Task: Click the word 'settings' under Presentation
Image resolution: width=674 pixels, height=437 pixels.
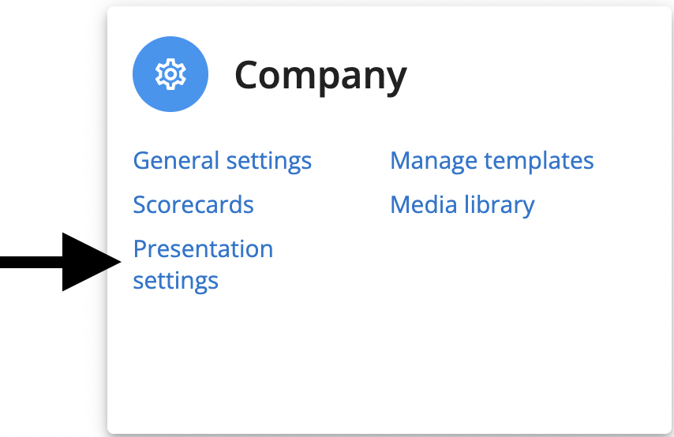Action: tap(176, 282)
